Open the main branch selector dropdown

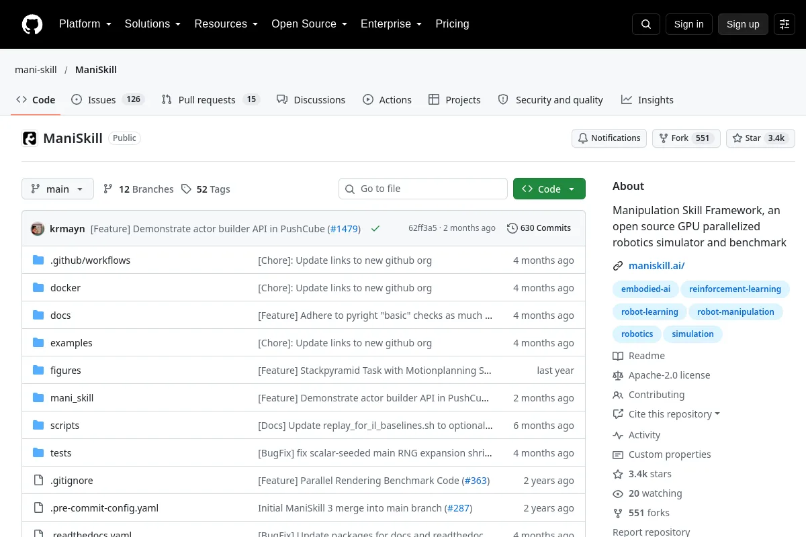click(x=58, y=189)
